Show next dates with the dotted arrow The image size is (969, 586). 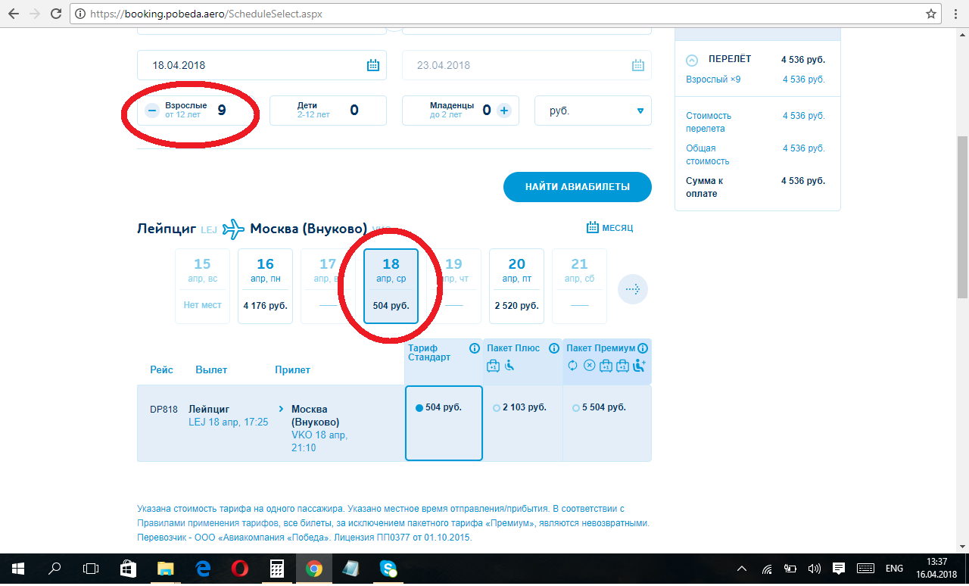tap(633, 289)
